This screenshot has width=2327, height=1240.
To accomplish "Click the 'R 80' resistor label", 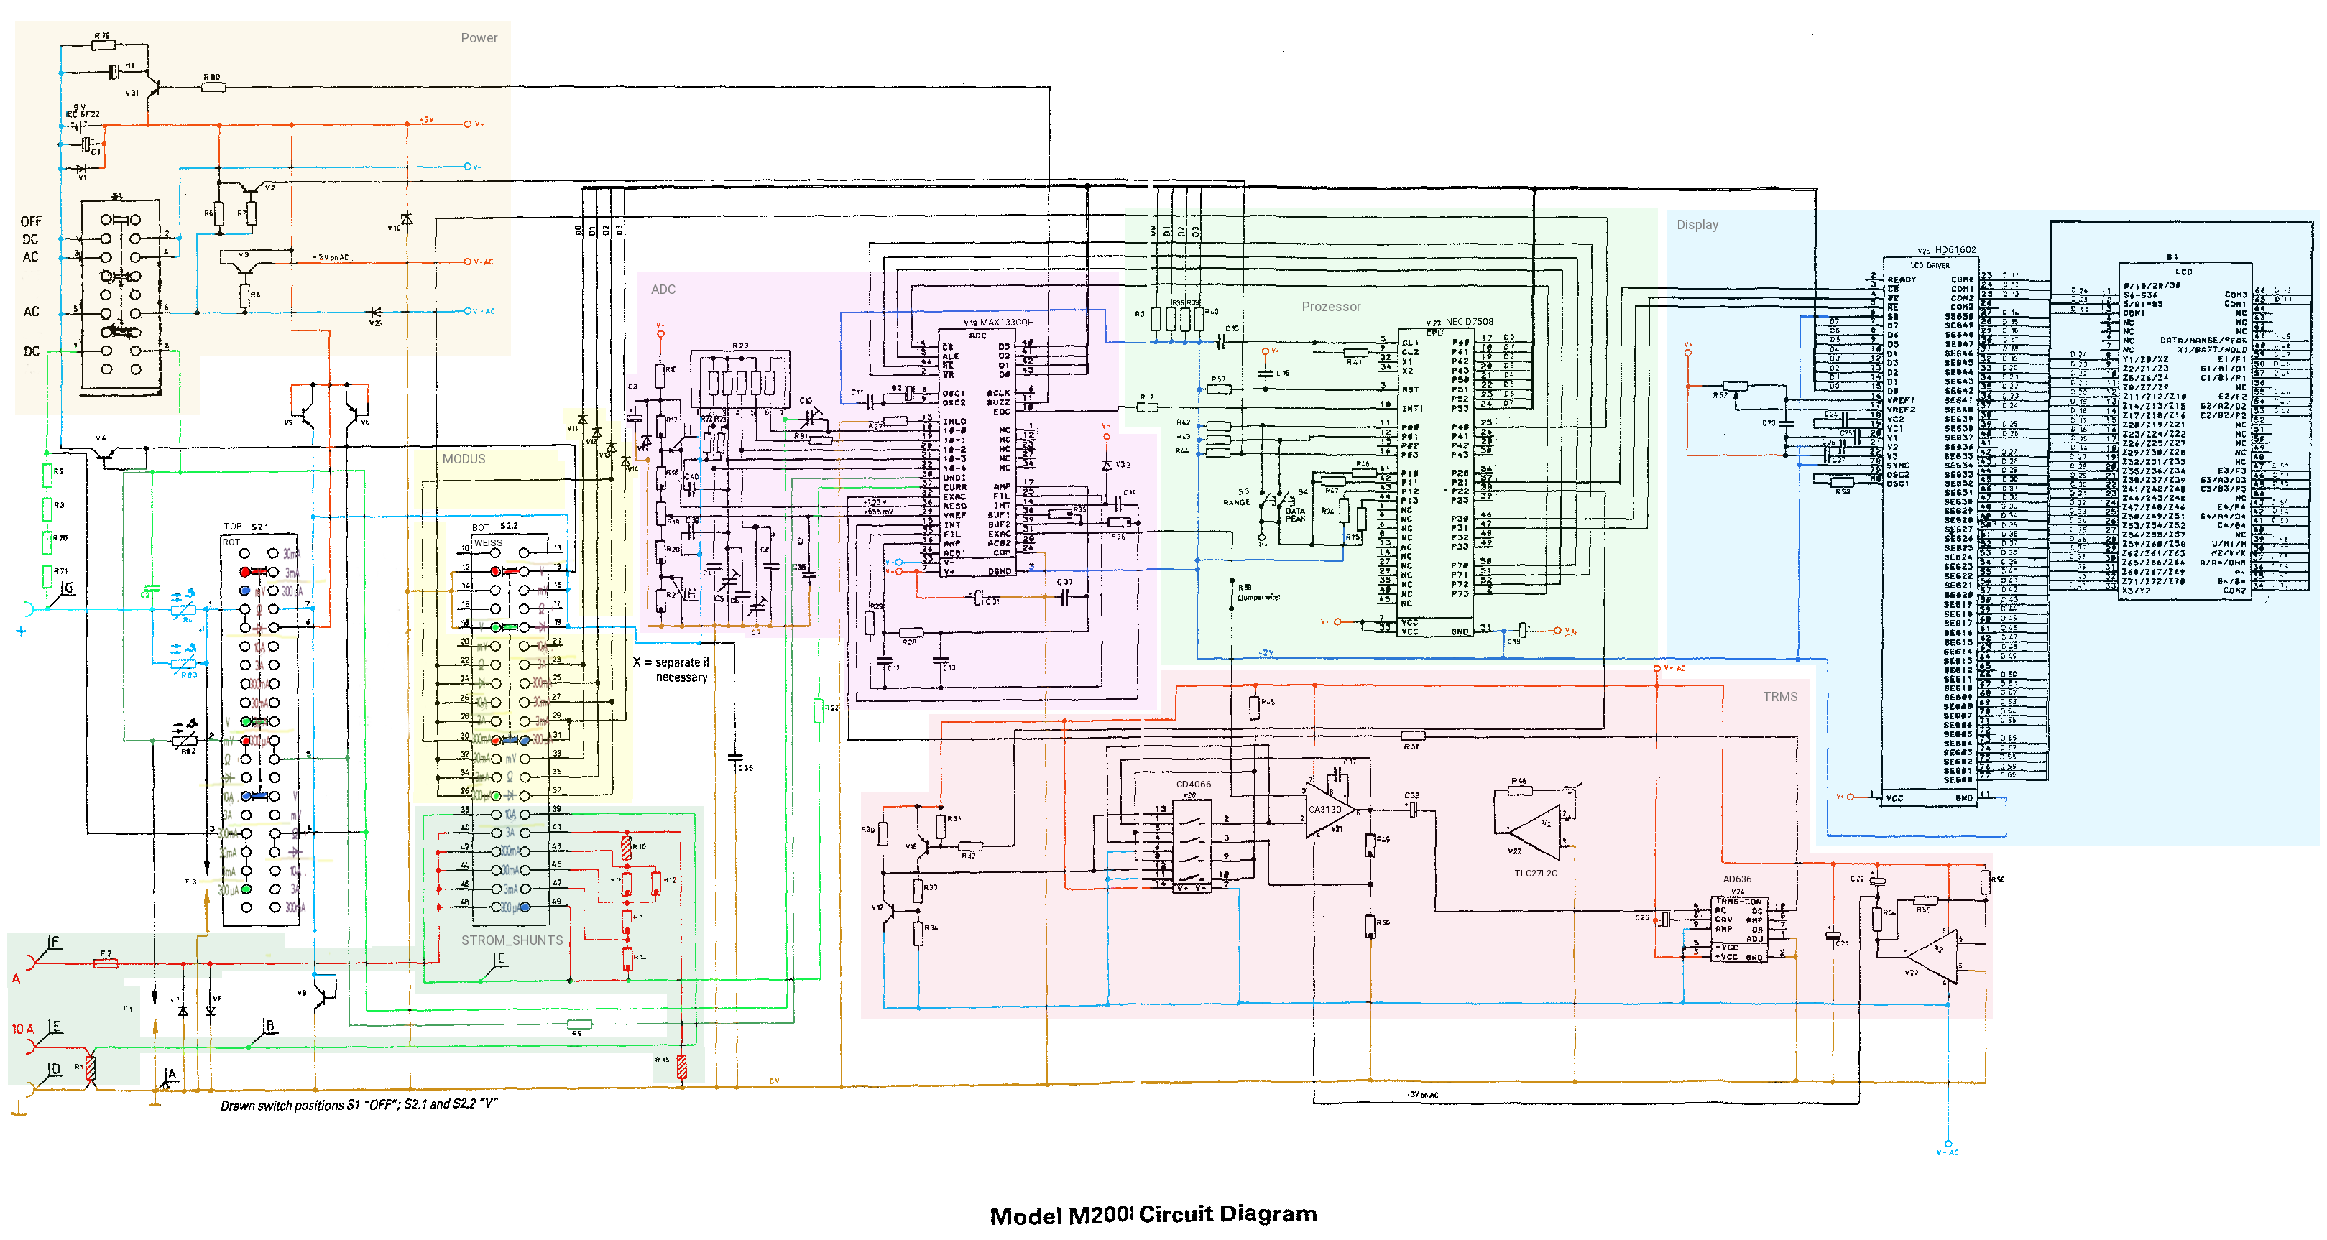I will (x=211, y=78).
